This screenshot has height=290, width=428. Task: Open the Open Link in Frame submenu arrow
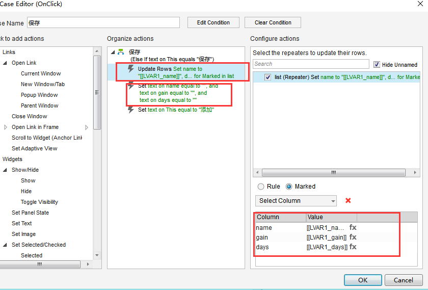point(87,127)
